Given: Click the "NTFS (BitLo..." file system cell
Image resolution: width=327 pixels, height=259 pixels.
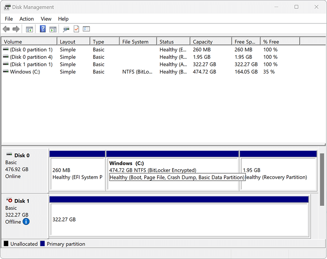Looking at the screenshot, I should coord(137,72).
